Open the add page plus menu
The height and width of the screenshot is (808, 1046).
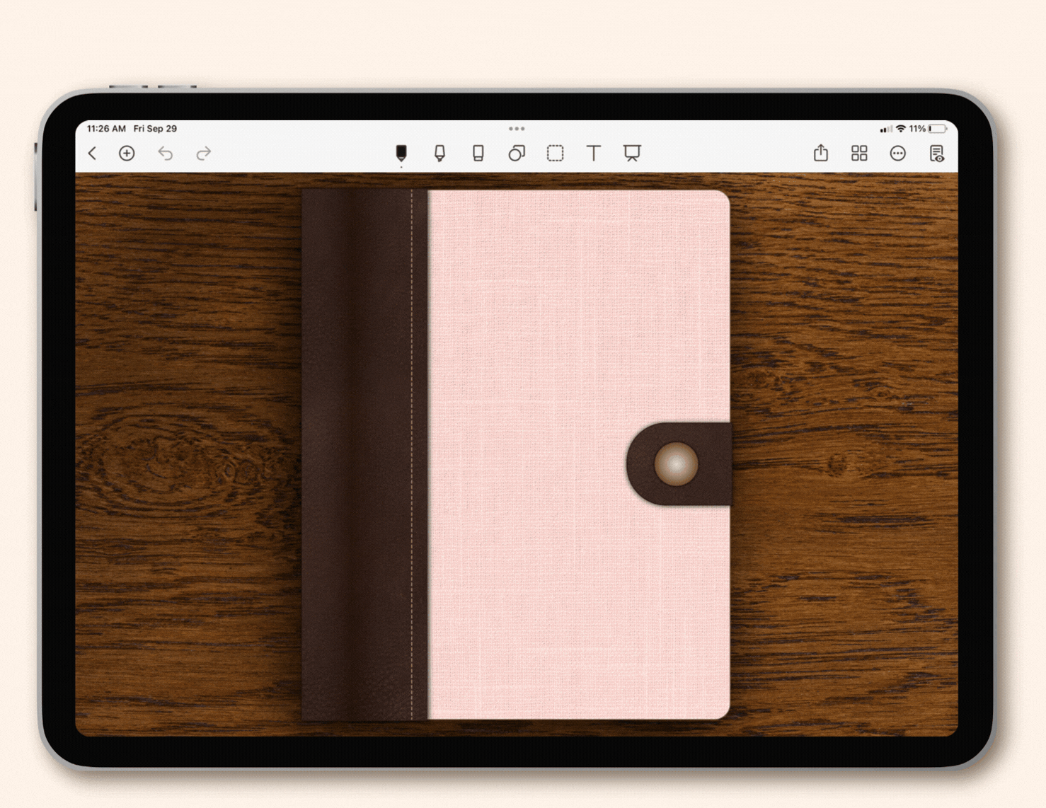tap(127, 153)
